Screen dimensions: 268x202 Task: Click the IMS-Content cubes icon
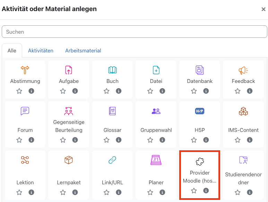click(x=243, y=111)
